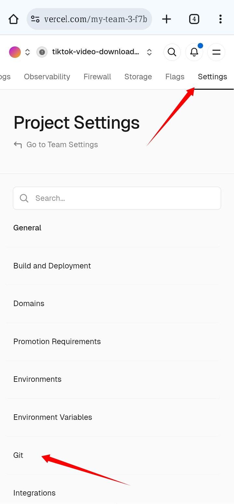Select the Flags tab
The height and width of the screenshot is (504, 234).
click(175, 77)
